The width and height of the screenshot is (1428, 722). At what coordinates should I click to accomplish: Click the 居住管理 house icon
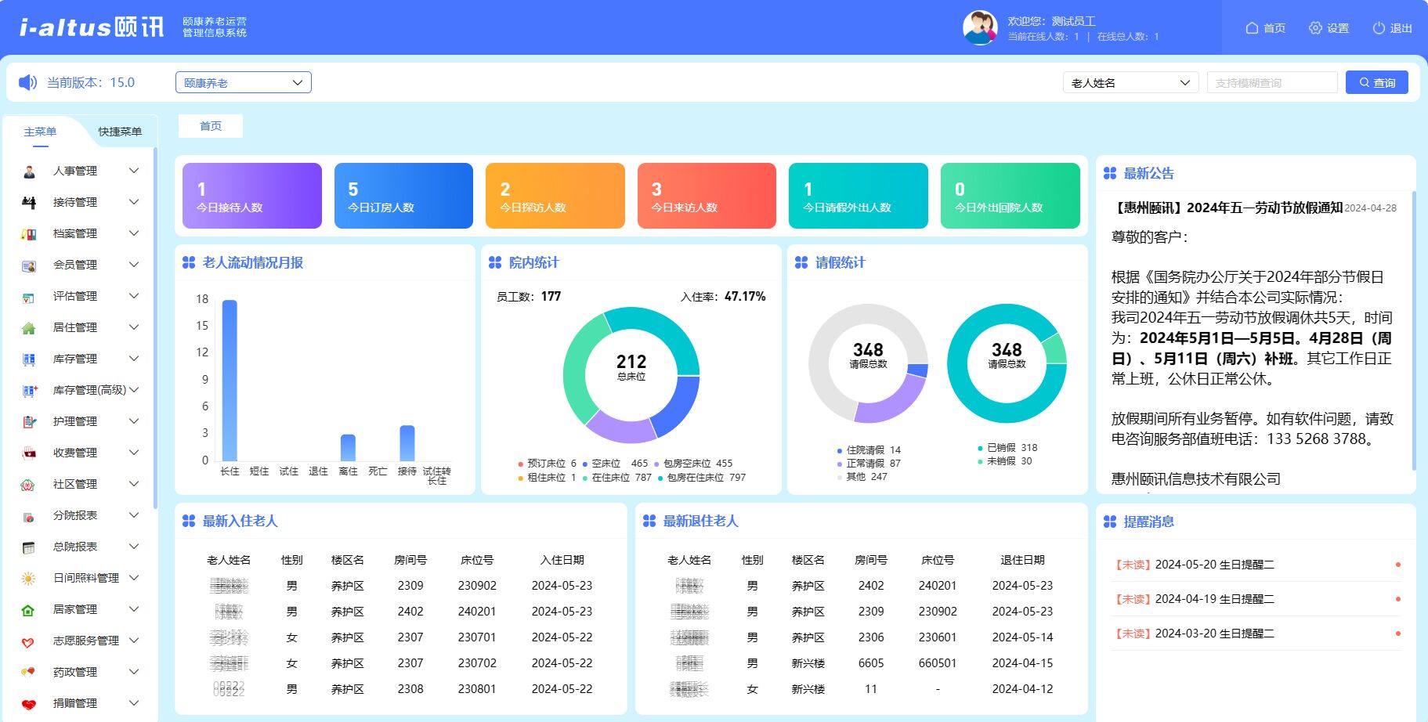tap(29, 328)
